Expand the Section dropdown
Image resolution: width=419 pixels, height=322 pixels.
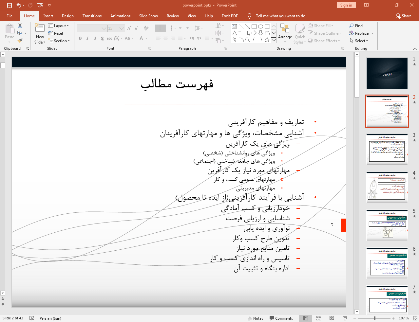59,41
